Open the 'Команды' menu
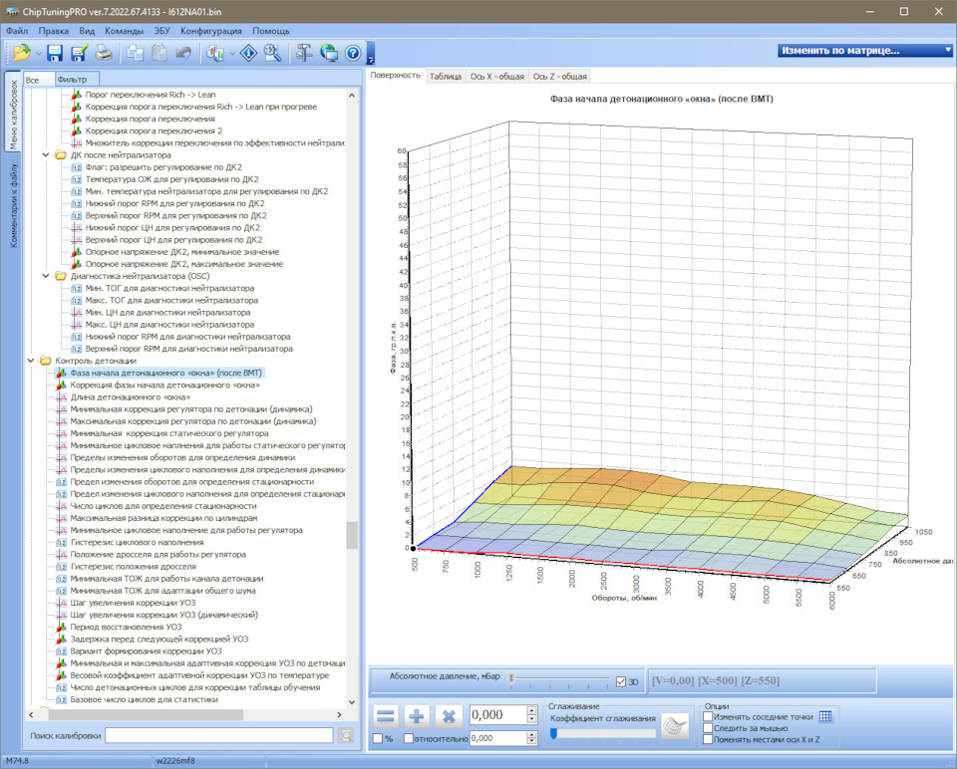 coord(124,31)
